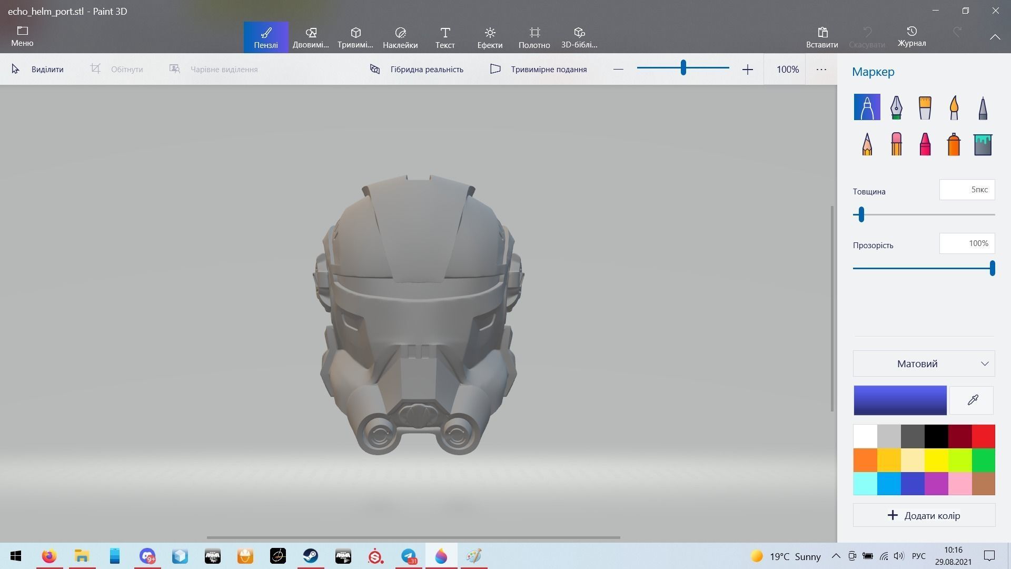Open the Журнал history panel

[x=912, y=37]
